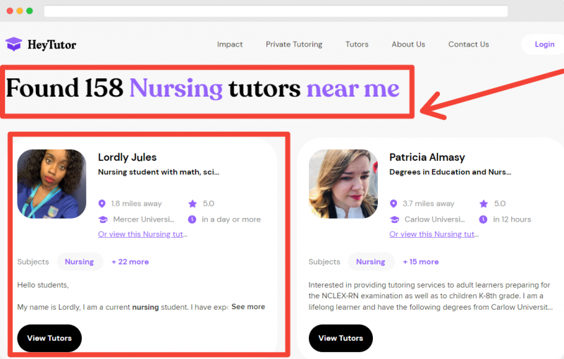This screenshot has height=359, width=564.
Task: Click the Login button
Action: (x=543, y=44)
